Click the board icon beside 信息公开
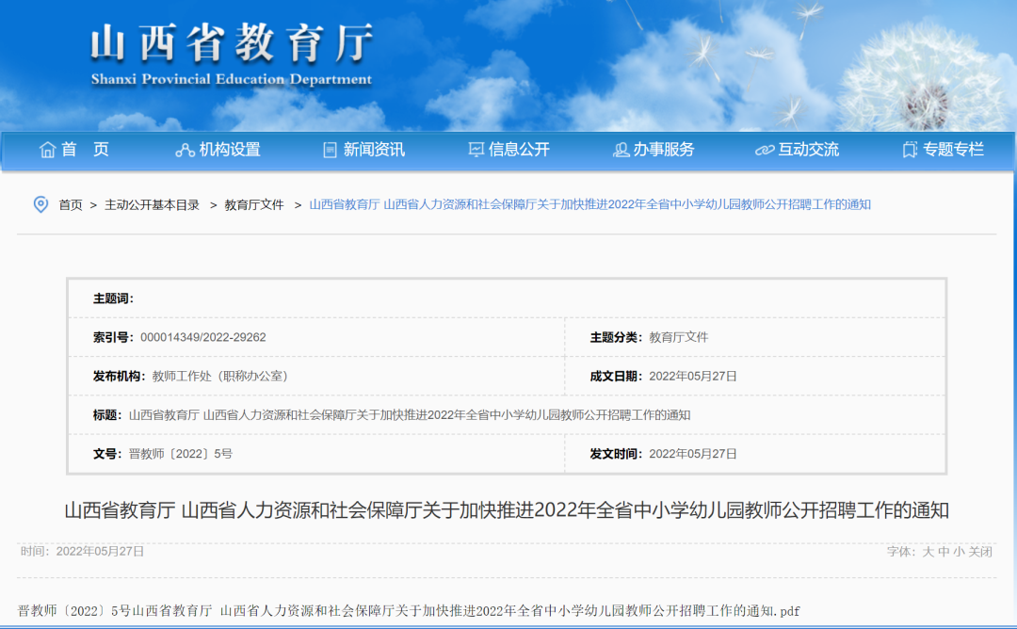Screen dimensions: 1017x629 coord(476,151)
